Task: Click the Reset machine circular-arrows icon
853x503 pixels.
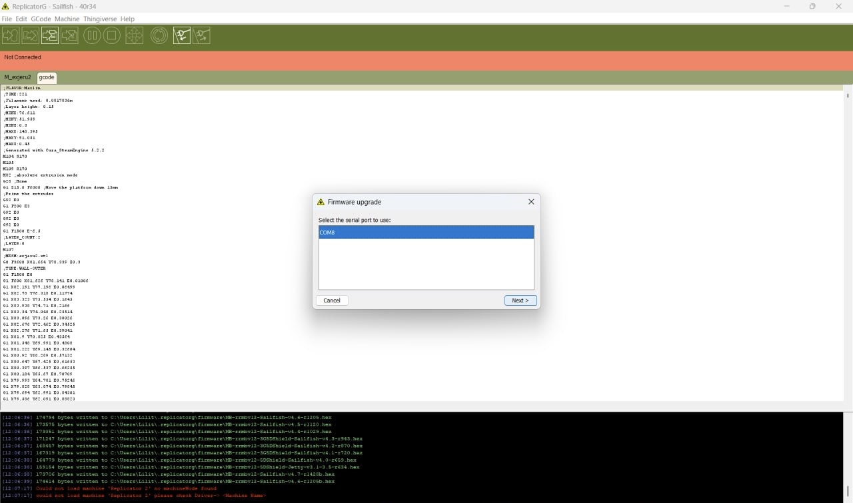Action: [x=159, y=36]
